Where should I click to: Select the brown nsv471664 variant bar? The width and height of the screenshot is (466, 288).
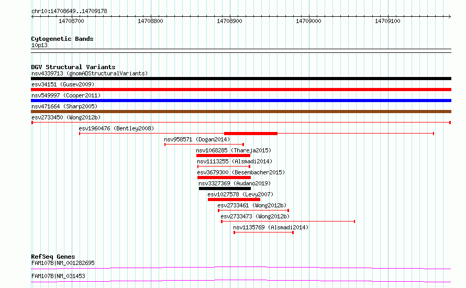241,112
